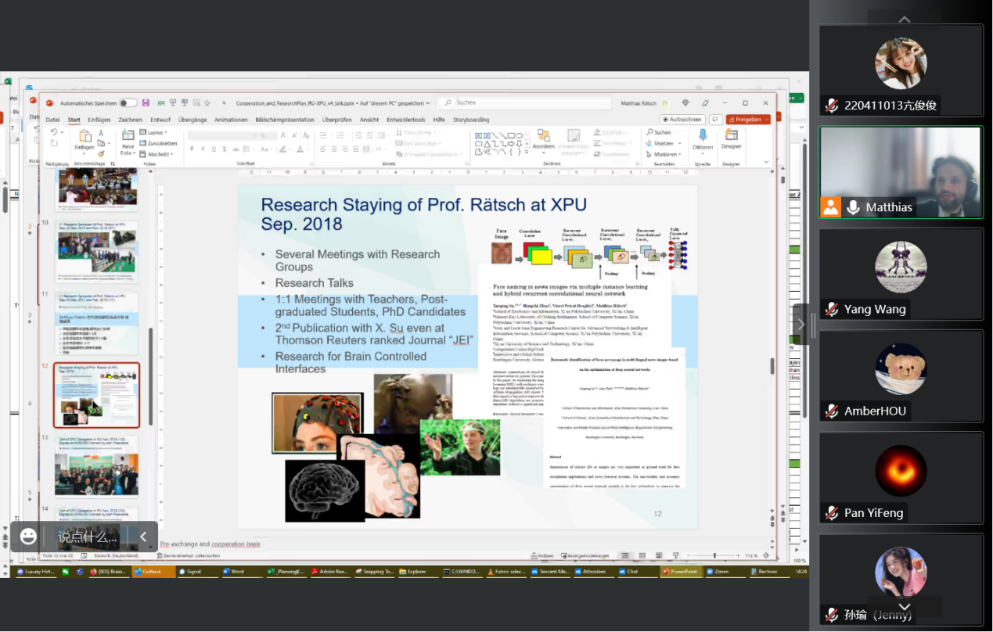The width and height of the screenshot is (993, 632).
Task: Open the Abschnitt dropdown
Action: pyautogui.click(x=157, y=154)
